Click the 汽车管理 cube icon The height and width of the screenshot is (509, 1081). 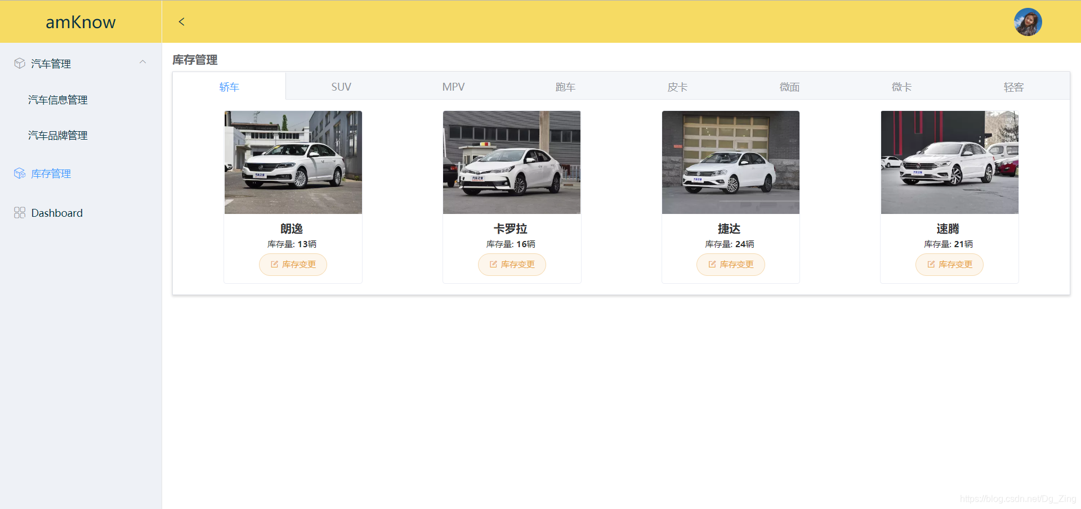20,63
